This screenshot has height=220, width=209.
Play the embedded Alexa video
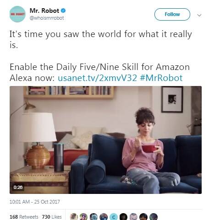105,140
